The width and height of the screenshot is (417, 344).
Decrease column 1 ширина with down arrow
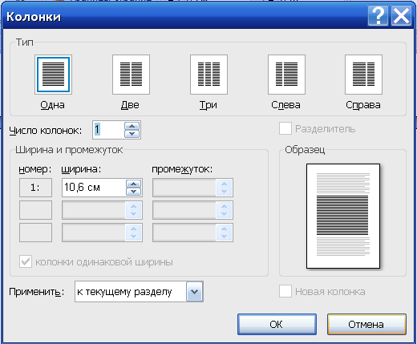133,192
